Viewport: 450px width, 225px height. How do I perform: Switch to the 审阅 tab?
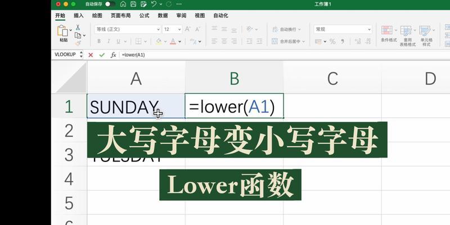(181, 16)
